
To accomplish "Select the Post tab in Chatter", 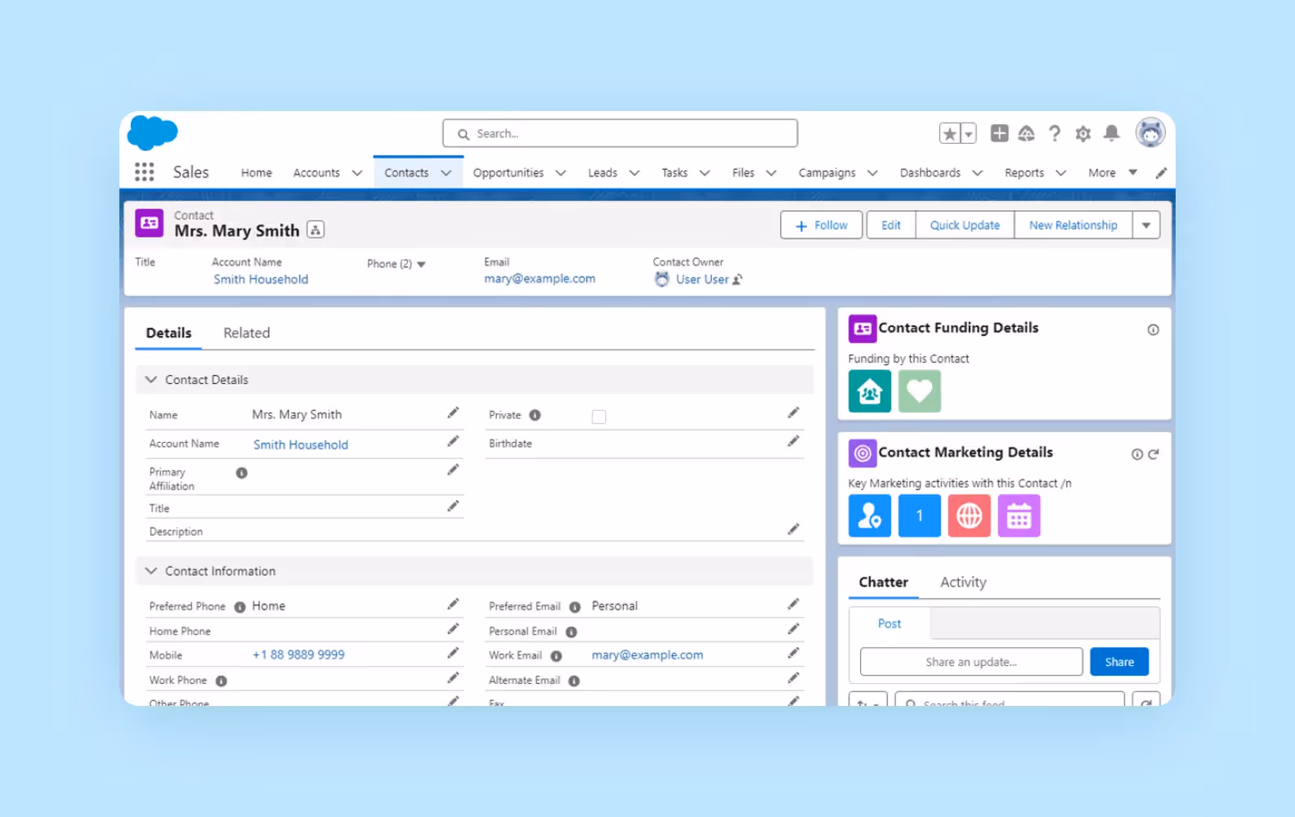I will click(x=889, y=623).
